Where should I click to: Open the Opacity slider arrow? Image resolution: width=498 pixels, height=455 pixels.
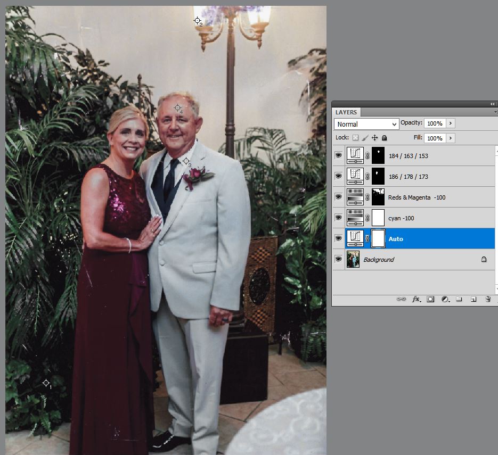click(x=451, y=123)
